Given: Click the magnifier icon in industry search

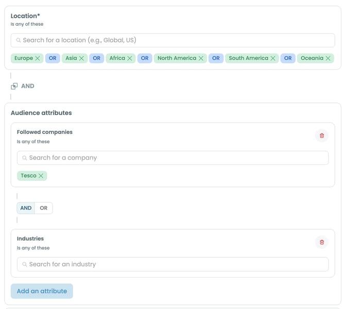Looking at the screenshot, I should click(x=25, y=264).
